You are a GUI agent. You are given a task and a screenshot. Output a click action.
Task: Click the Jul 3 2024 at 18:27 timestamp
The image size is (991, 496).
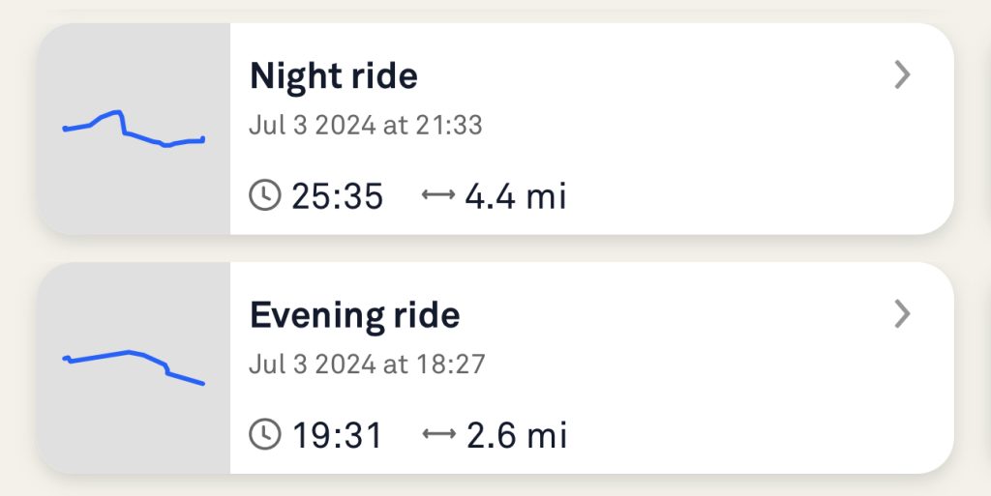[367, 365]
